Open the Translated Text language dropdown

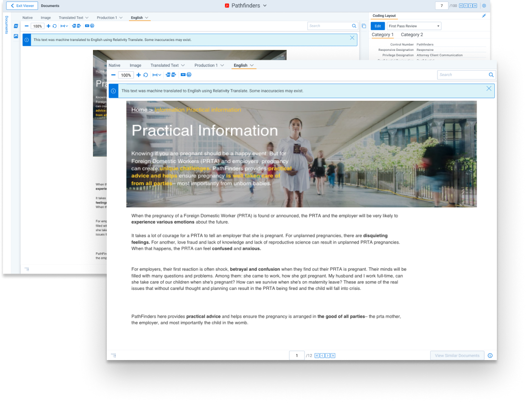(x=168, y=65)
